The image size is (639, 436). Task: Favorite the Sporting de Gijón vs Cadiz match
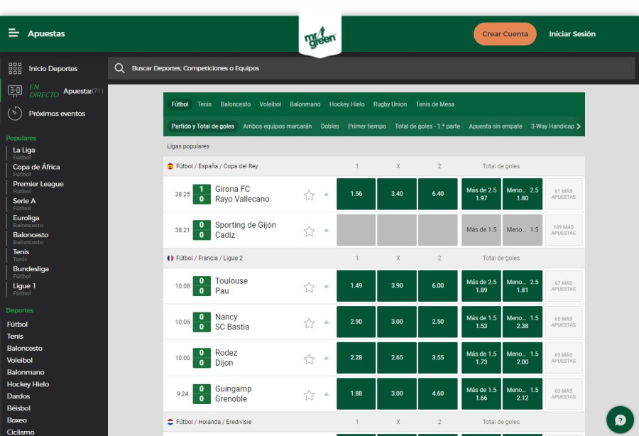pyautogui.click(x=310, y=231)
